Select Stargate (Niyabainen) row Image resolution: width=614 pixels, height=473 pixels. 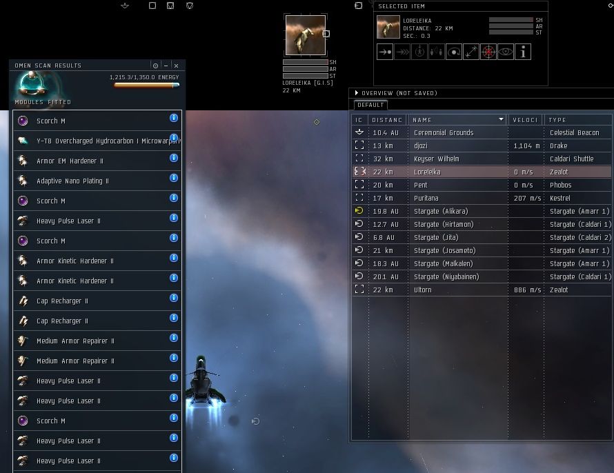point(482,276)
